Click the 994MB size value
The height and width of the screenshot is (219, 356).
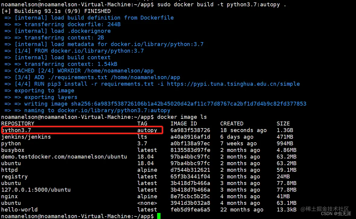[x=285, y=143]
